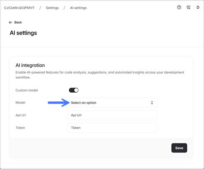Switch theme with the moon icon

coord(189,7)
